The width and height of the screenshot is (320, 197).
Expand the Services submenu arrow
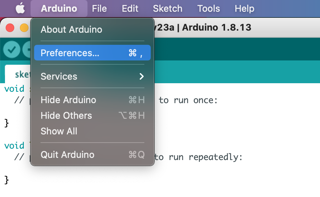point(142,76)
